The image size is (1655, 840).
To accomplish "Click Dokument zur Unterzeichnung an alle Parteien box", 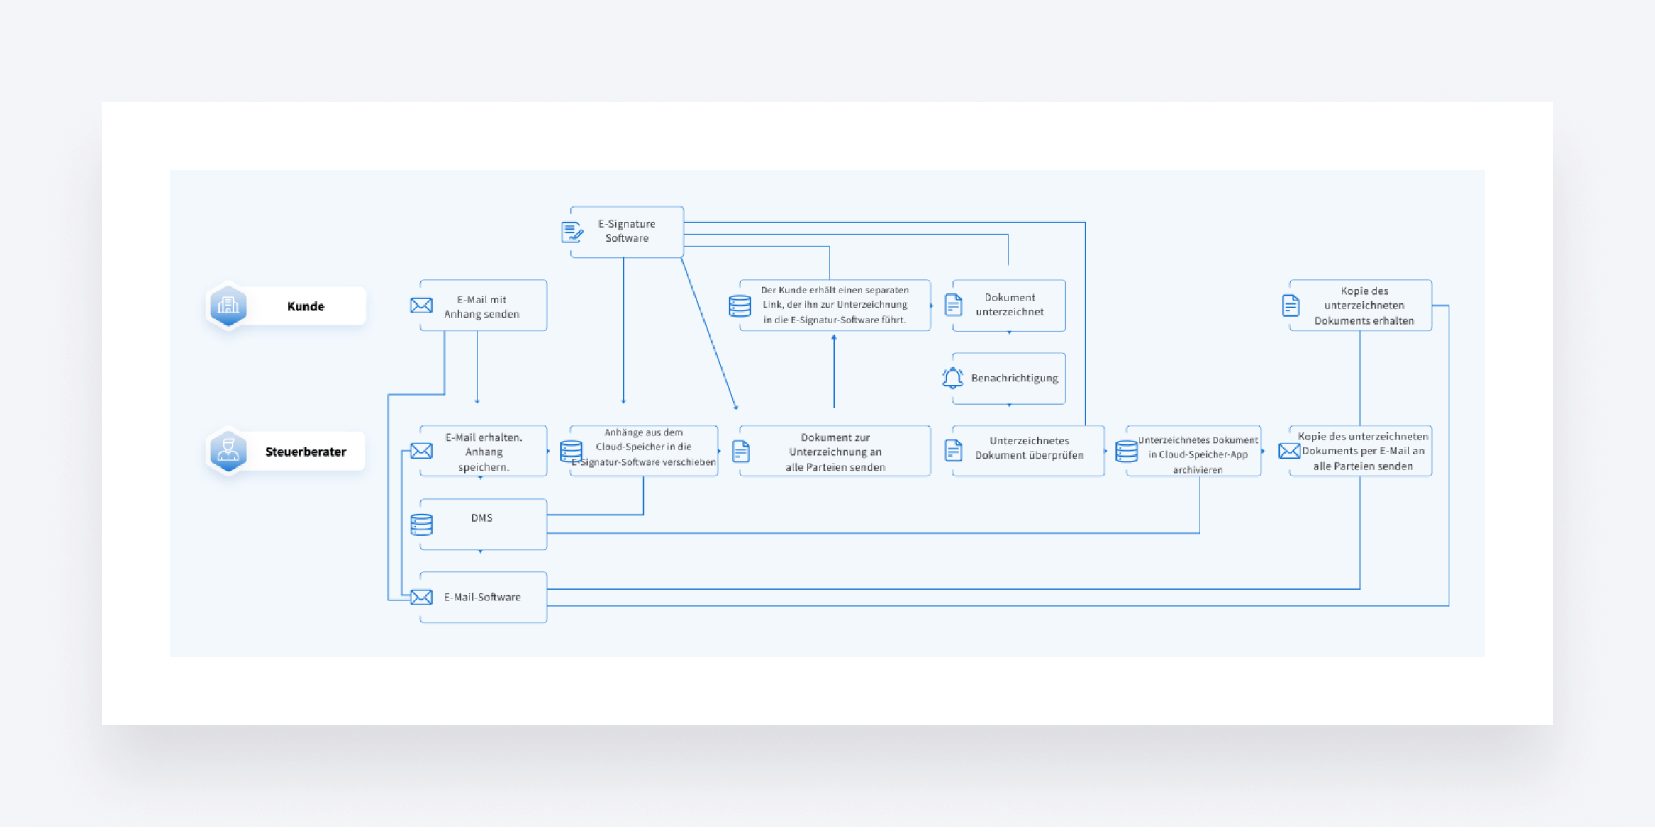I will [835, 452].
